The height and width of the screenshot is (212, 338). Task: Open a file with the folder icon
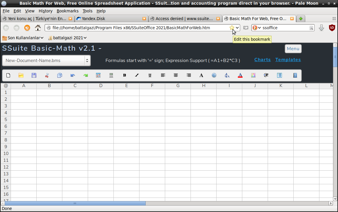point(21,75)
